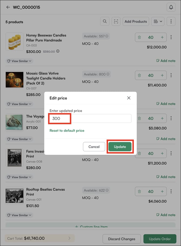Expand View Similar for Honey Beeswax Candles
This screenshot has height=246, width=181.
(x=19, y=61)
